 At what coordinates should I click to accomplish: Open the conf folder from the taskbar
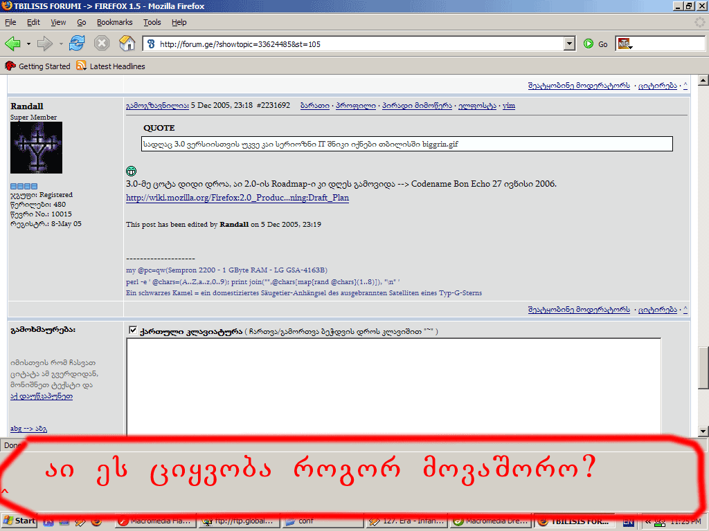click(x=322, y=521)
